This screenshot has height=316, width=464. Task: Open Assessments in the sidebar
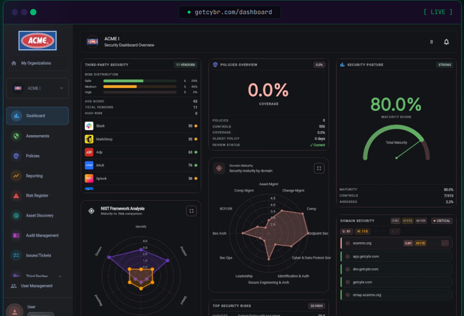(x=37, y=136)
